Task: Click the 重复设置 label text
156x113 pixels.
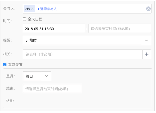Action: [15, 65]
